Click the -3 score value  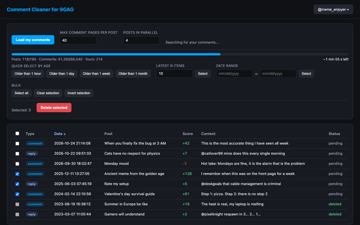184,164
